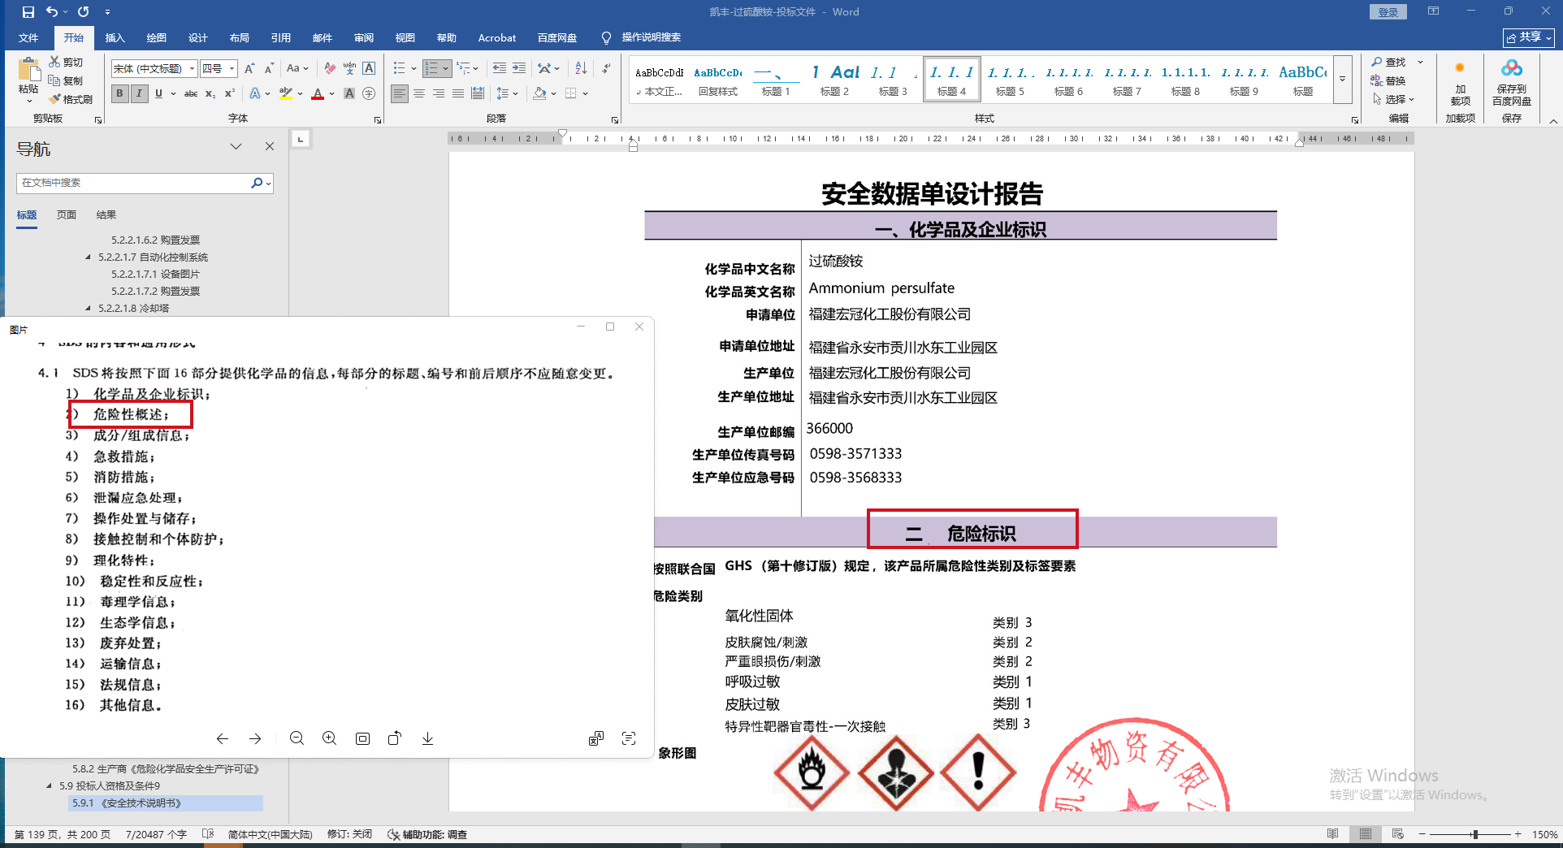Open the font name dropdown 宋体
The height and width of the screenshot is (848, 1563).
point(192,69)
